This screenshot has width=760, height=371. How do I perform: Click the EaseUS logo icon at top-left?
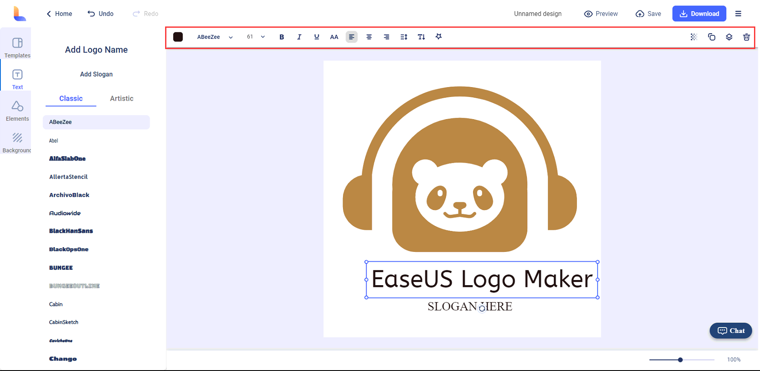(19, 14)
